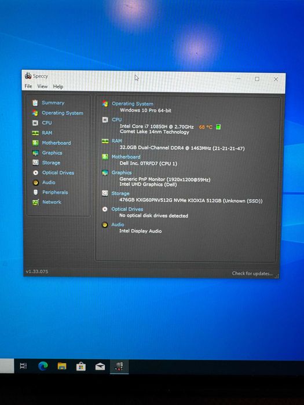Click the Graphics monitor icon in sidebar
The width and height of the screenshot is (304, 405).
click(x=35, y=153)
